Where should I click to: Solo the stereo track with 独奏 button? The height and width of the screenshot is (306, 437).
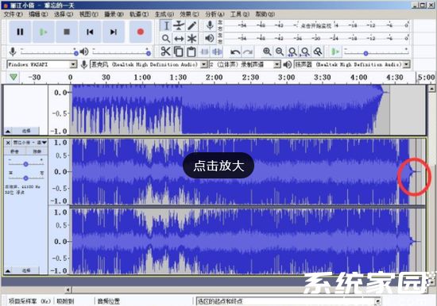point(37,151)
